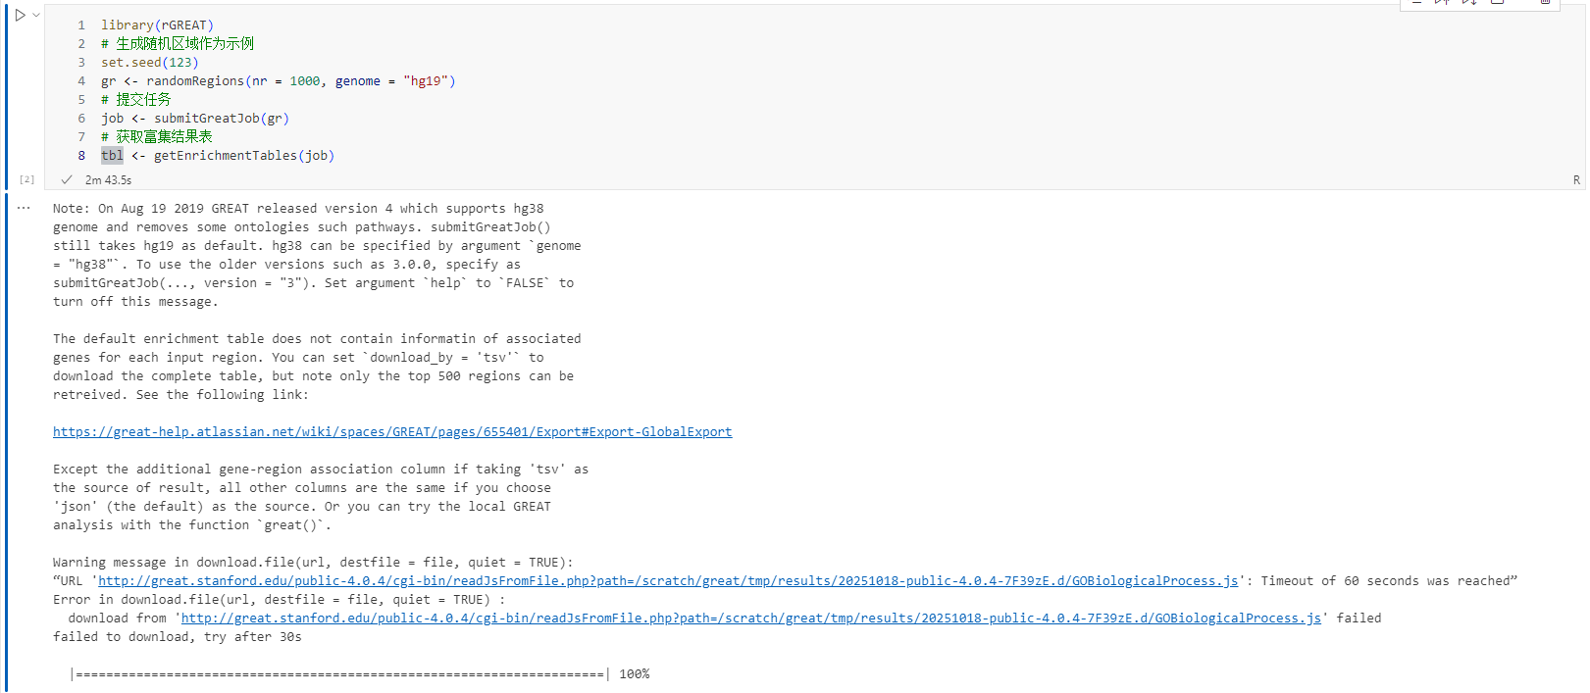
Task: Click the execution success checkmark icon
Action: pyautogui.click(x=67, y=179)
